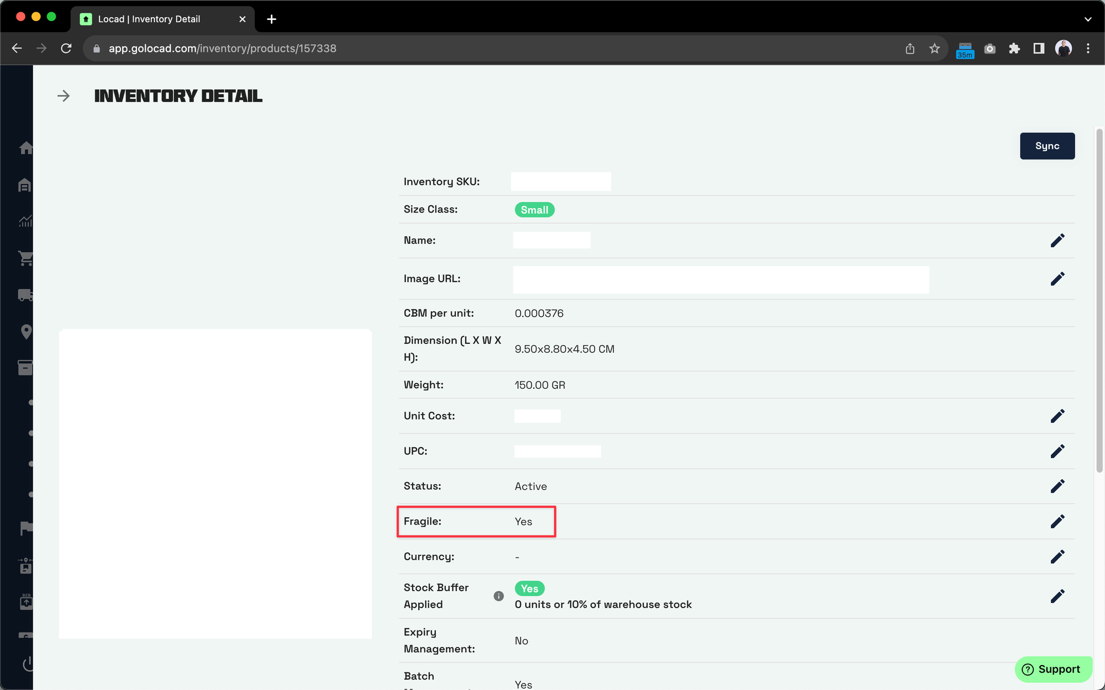
Task: Click the power logout icon
Action: click(28, 664)
